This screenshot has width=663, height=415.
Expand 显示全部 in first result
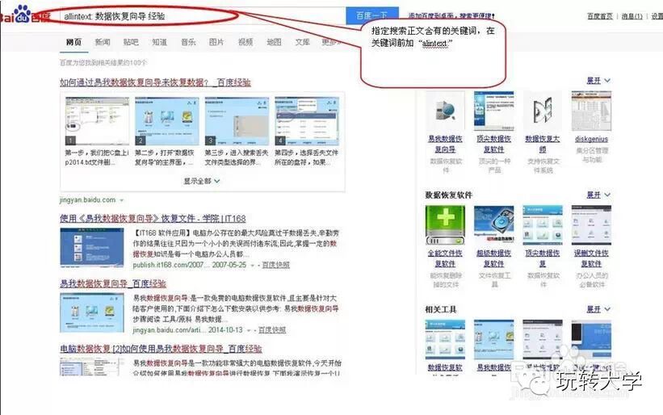(x=202, y=181)
